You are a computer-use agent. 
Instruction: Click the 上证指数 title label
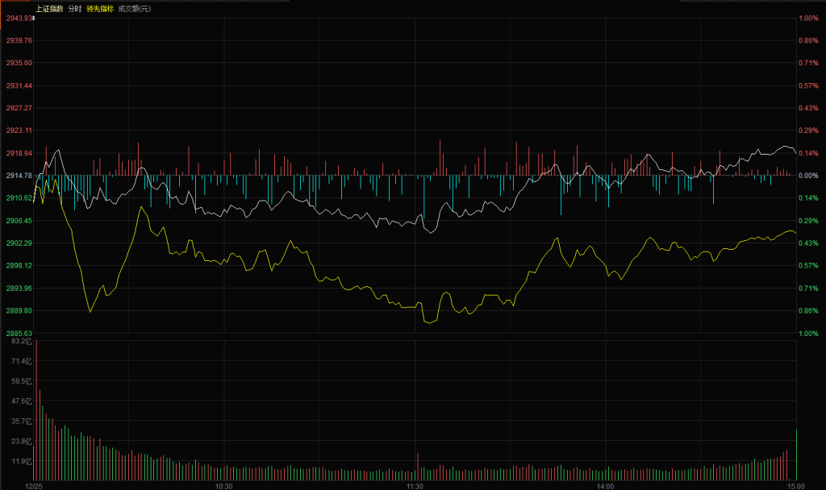pyautogui.click(x=49, y=8)
